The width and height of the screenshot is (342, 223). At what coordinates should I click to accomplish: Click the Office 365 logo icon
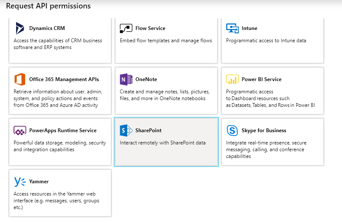[19, 79]
